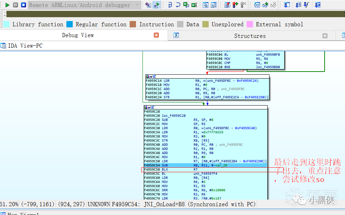The height and width of the screenshot is (215, 345).
Task: Start the debugging process with the green play button
Action: click(7, 5)
